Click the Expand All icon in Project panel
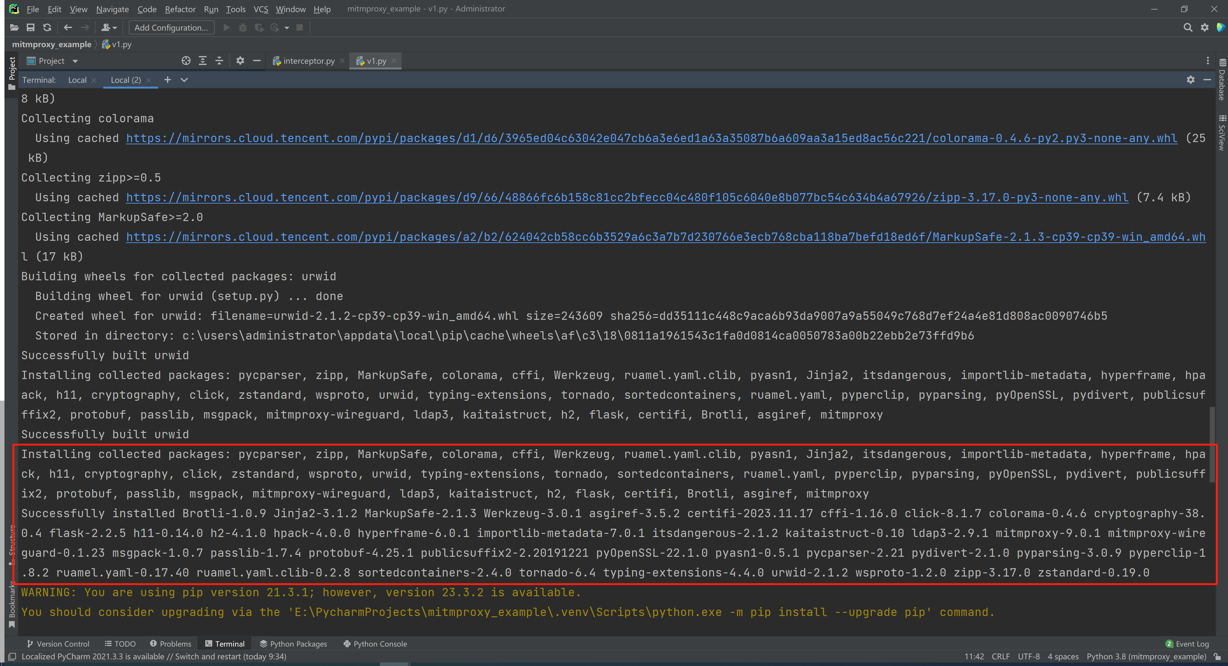This screenshot has width=1228, height=666. 203,61
